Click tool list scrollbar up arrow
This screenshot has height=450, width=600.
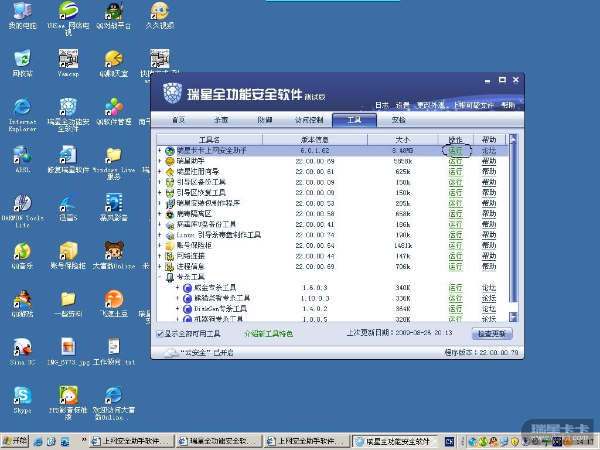point(513,139)
